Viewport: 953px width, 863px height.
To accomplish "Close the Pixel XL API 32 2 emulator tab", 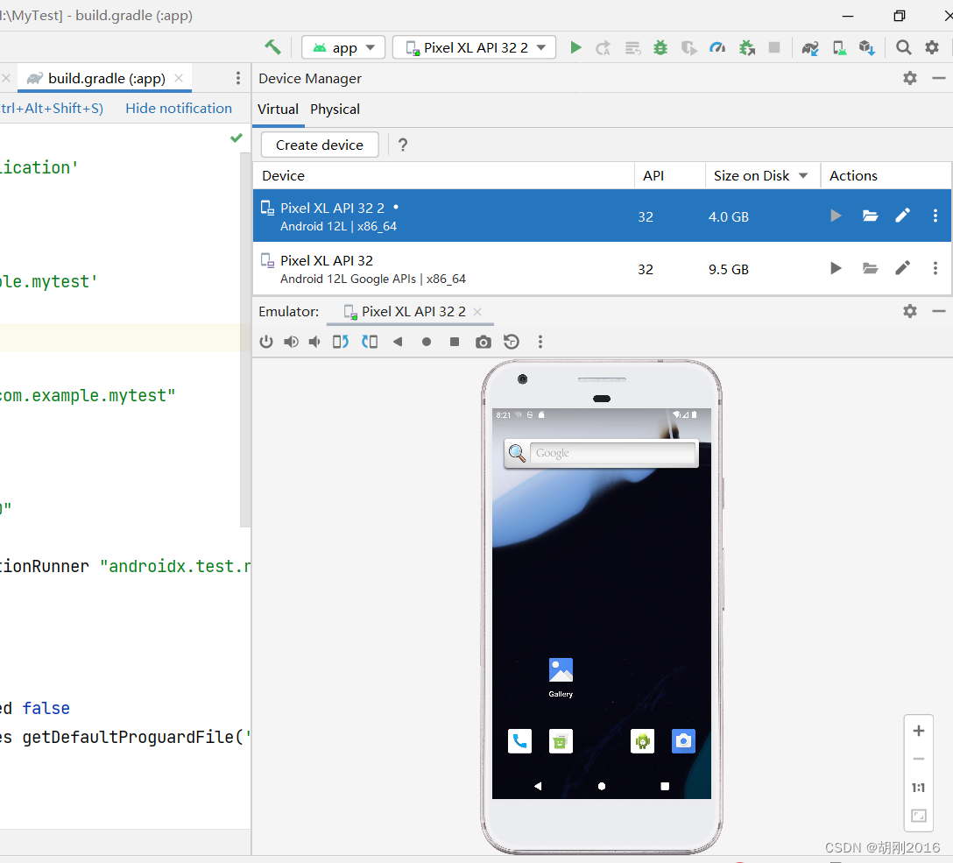I will (x=477, y=312).
